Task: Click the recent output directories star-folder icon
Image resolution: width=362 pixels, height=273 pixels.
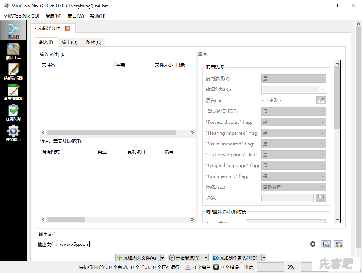Action: pyautogui.click(x=338, y=244)
